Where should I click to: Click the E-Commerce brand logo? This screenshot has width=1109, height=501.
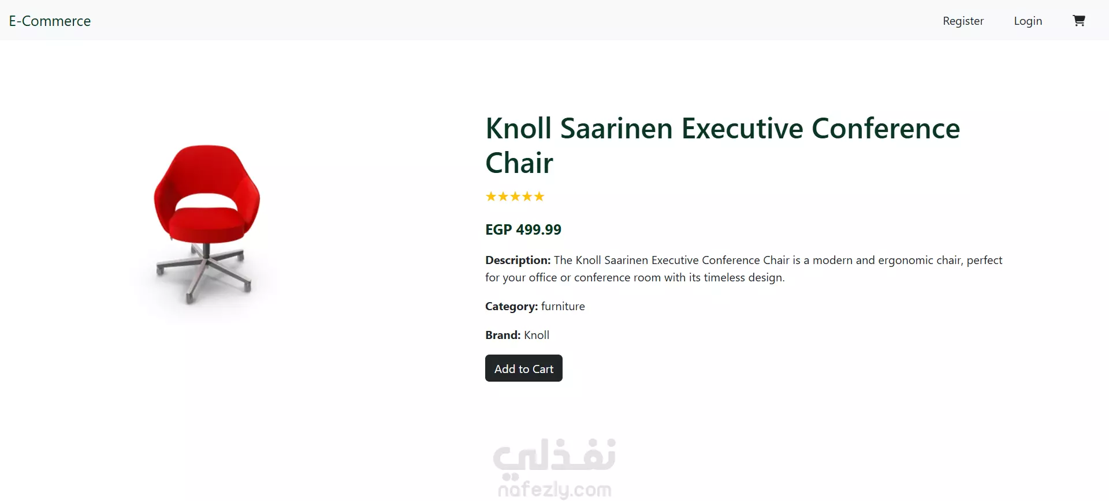coord(50,21)
